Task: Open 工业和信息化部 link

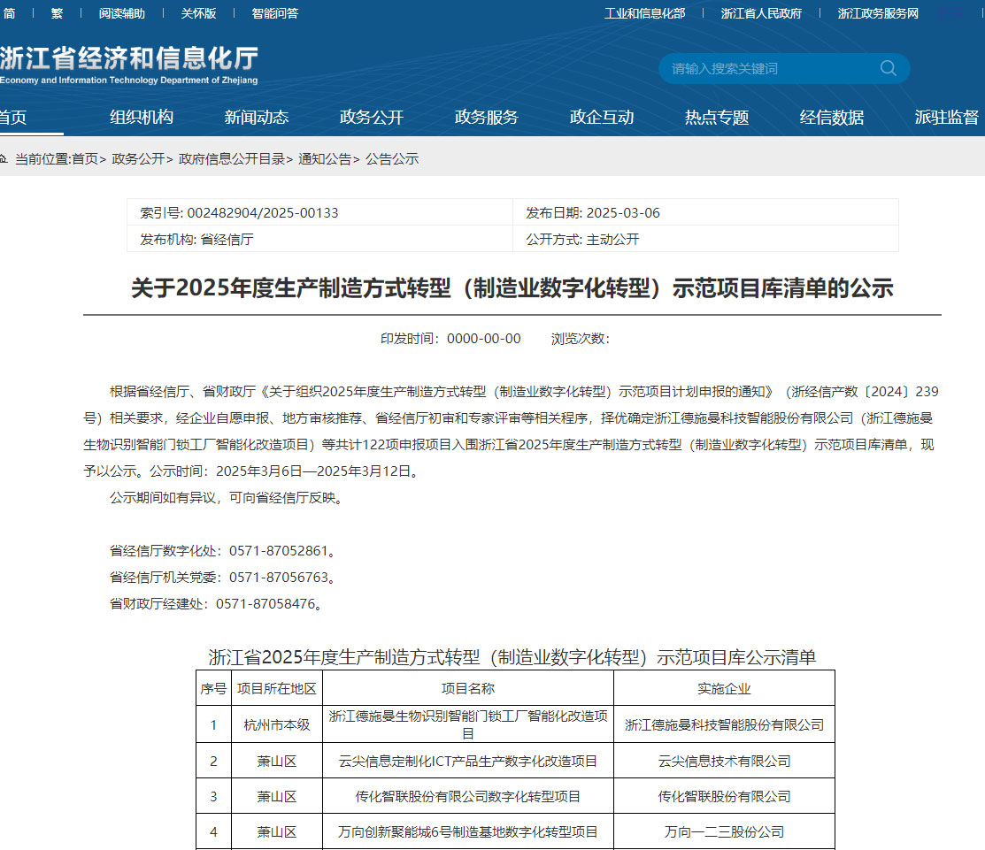Action: pos(644,13)
